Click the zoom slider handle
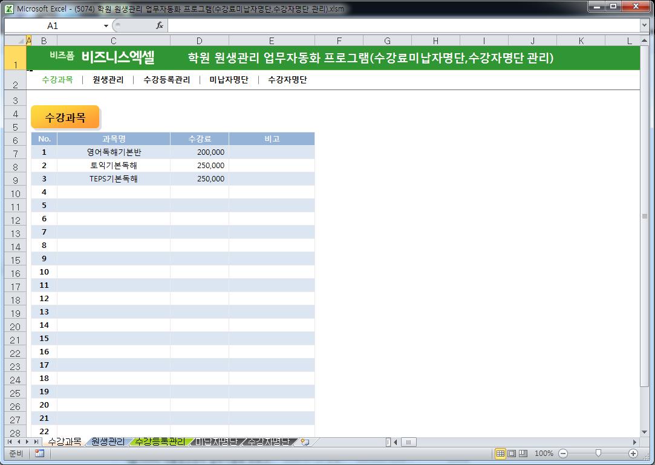This screenshot has width=655, height=465. [x=598, y=454]
